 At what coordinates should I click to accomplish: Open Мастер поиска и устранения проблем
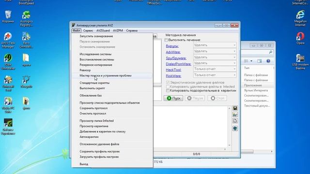tap(112, 75)
